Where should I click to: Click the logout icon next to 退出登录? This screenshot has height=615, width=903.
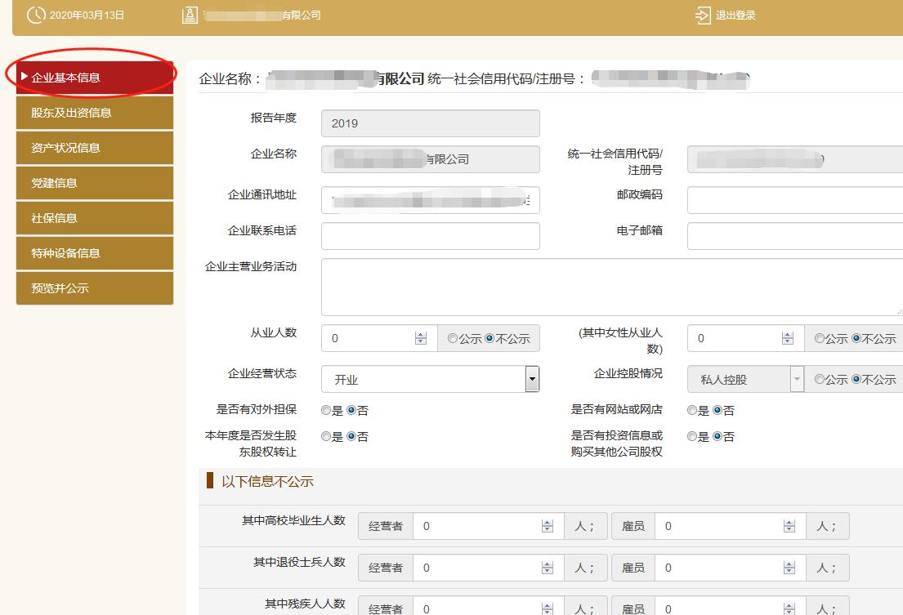701,14
